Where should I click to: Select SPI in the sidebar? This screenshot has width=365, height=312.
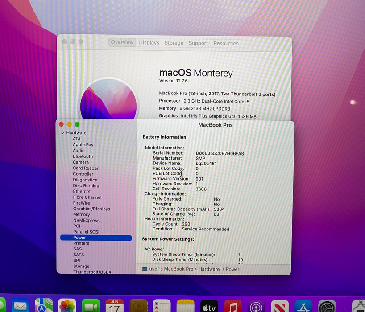point(77,260)
